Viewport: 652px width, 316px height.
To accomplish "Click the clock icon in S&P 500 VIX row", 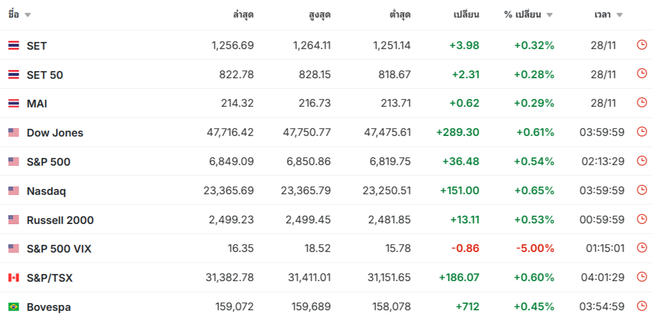I will click(641, 248).
